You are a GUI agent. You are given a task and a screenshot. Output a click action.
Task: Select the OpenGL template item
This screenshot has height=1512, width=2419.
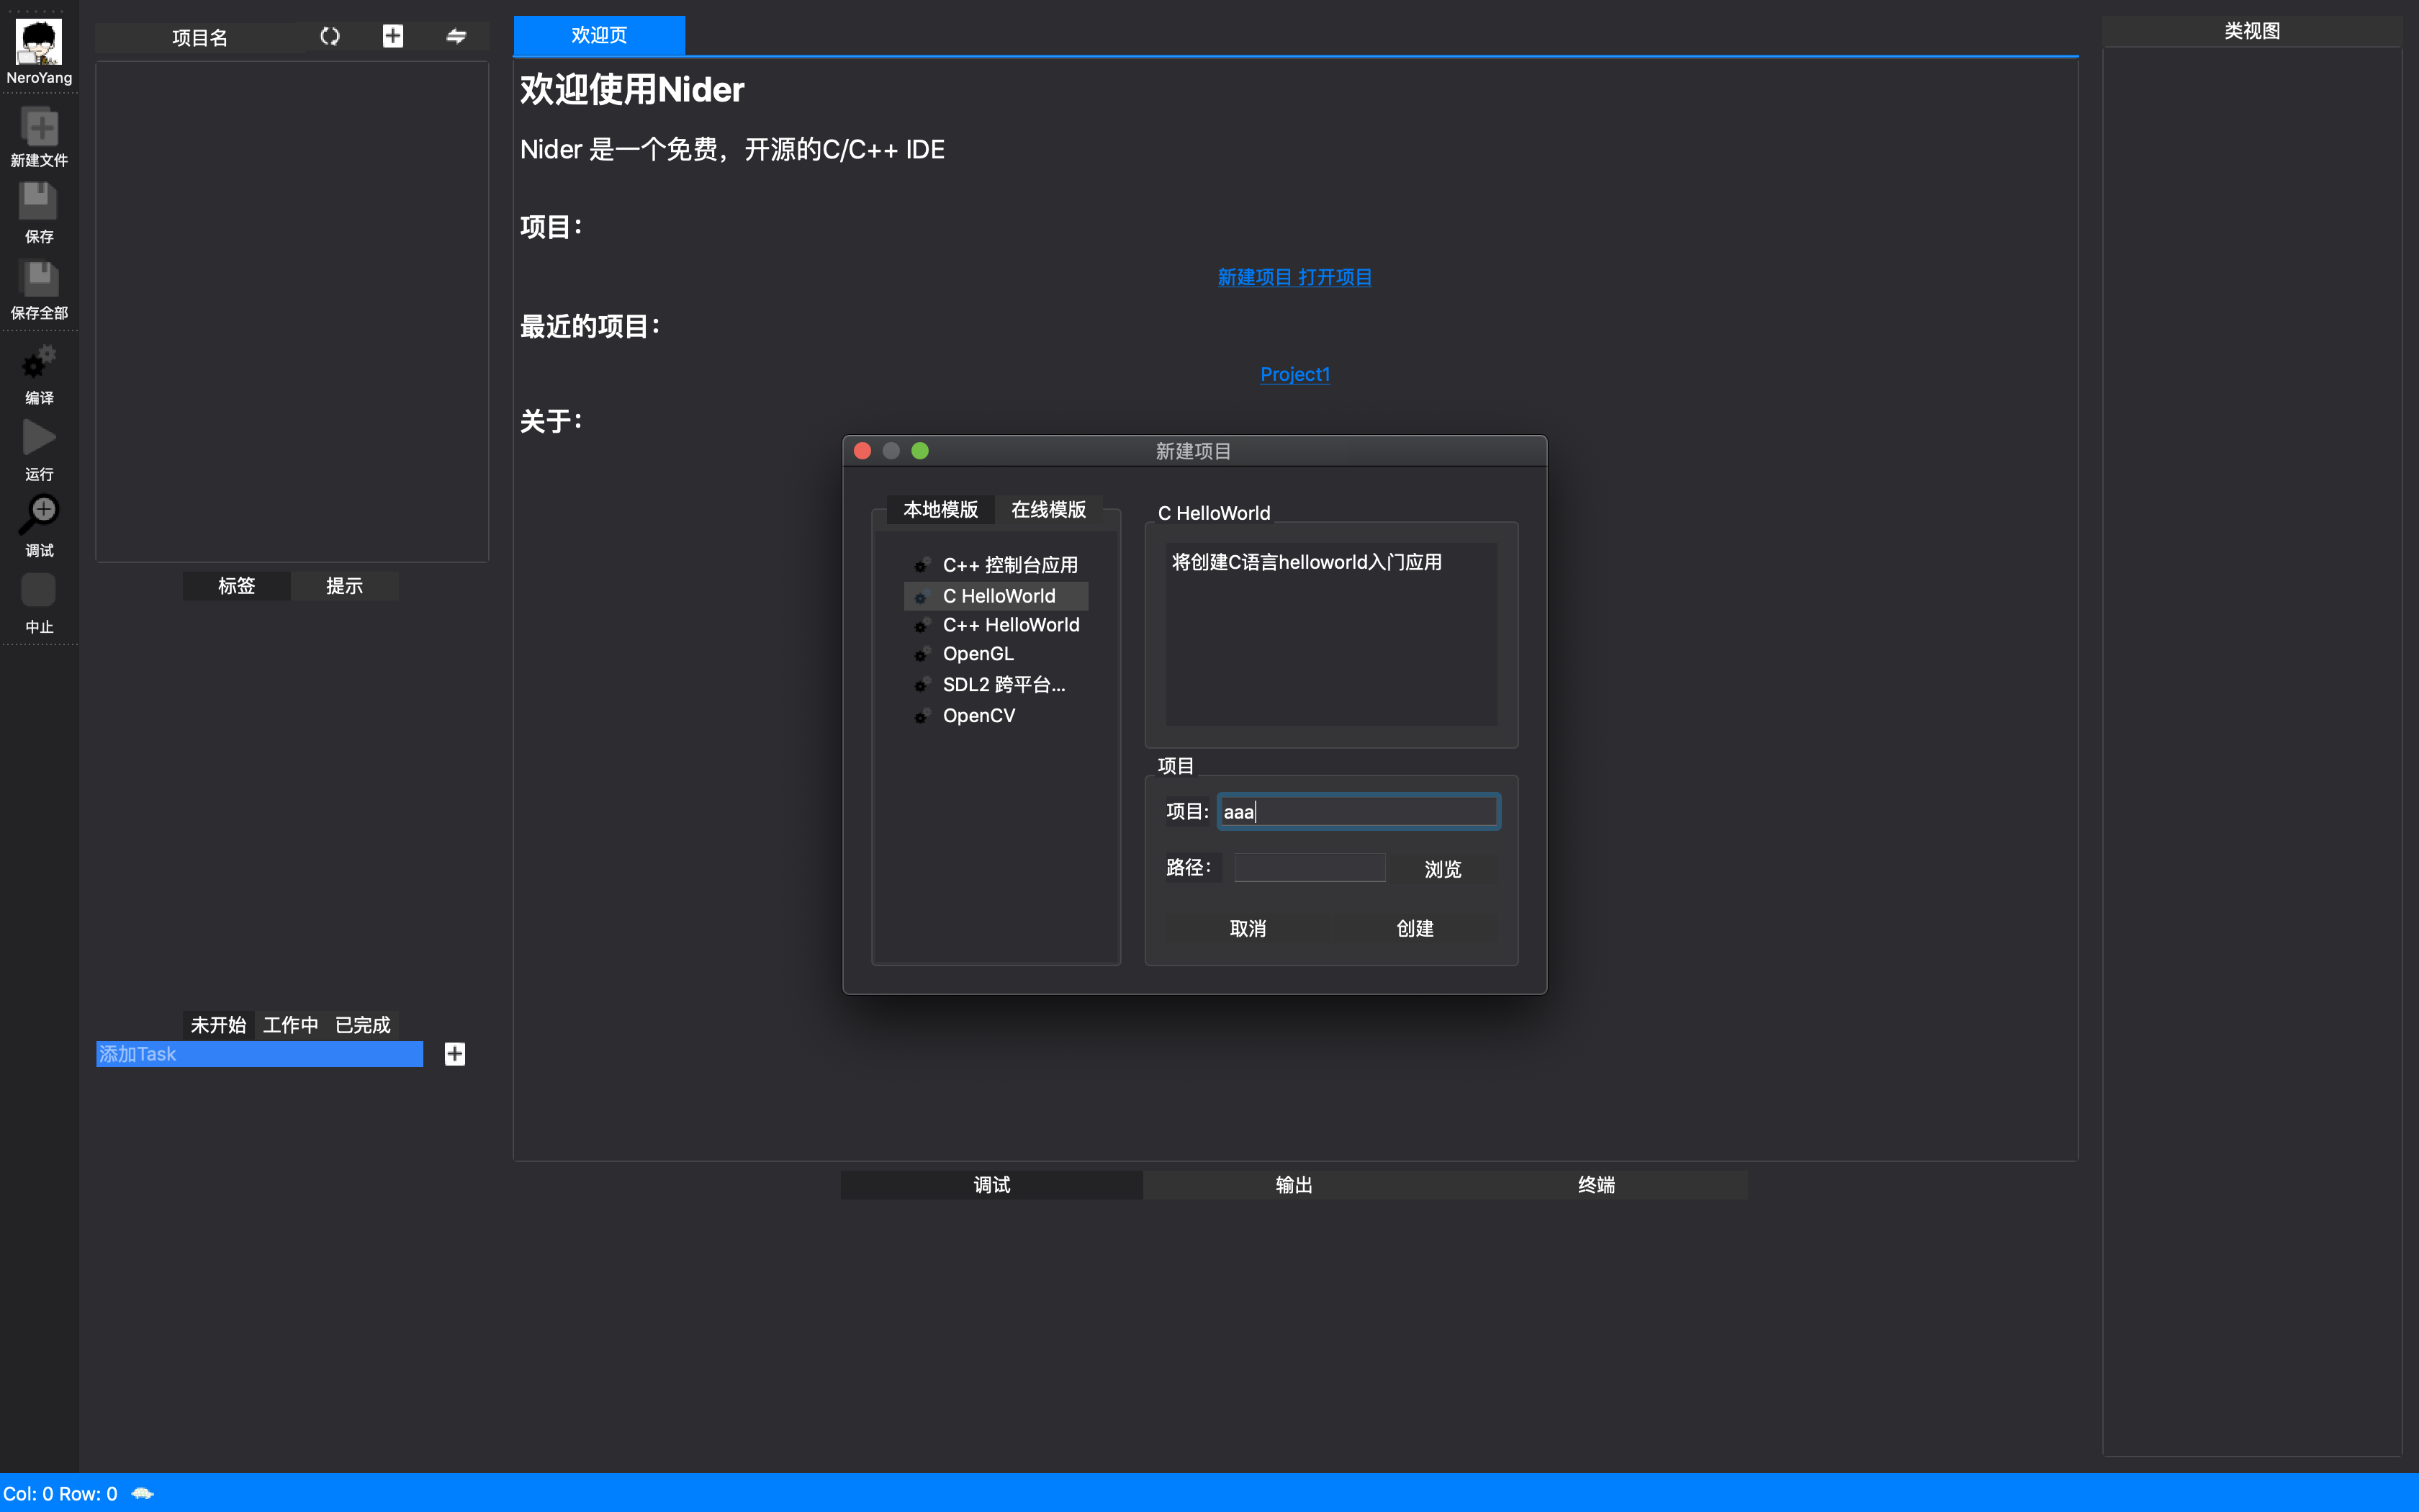click(x=978, y=654)
